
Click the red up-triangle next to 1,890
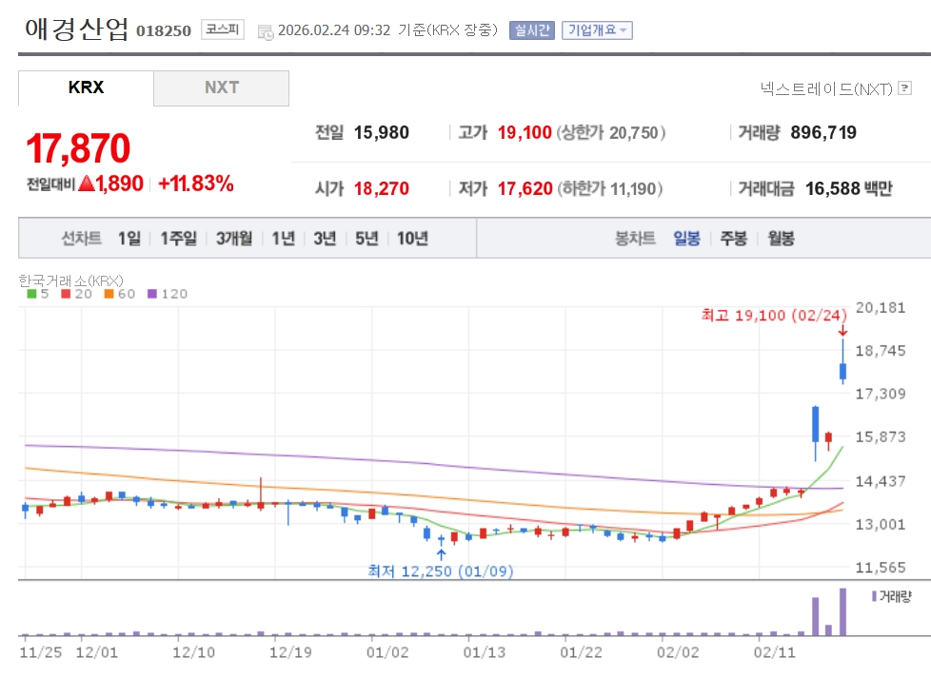[x=87, y=184]
